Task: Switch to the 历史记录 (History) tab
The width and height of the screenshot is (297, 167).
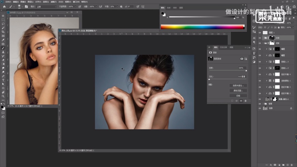Action: pos(223,47)
